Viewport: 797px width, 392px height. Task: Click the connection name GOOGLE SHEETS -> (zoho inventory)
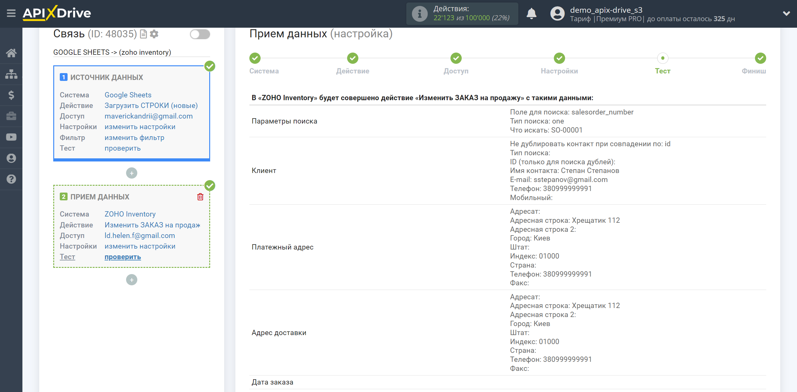pos(112,52)
